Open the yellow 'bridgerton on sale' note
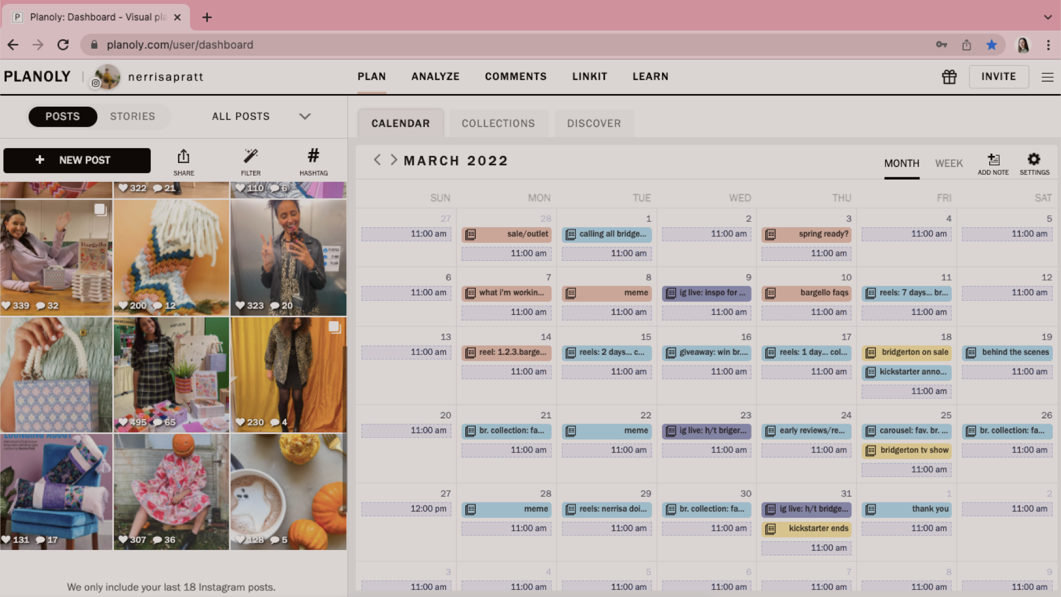The width and height of the screenshot is (1061, 597). click(906, 353)
